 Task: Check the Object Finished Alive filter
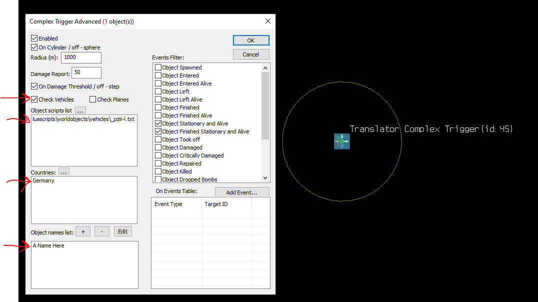pos(158,115)
